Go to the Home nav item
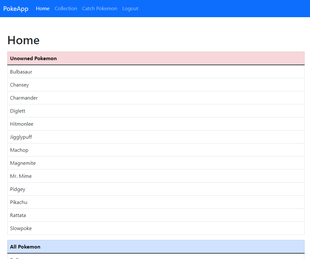This screenshot has height=259, width=310. point(43,9)
